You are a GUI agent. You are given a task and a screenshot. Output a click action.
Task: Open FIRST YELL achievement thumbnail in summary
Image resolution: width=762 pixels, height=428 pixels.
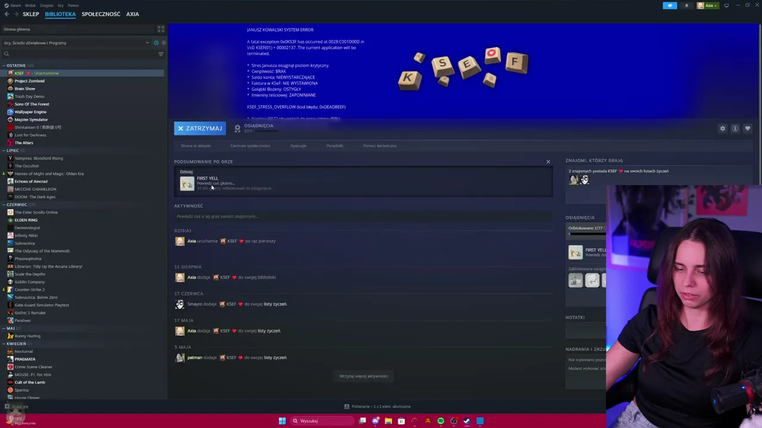click(x=187, y=184)
